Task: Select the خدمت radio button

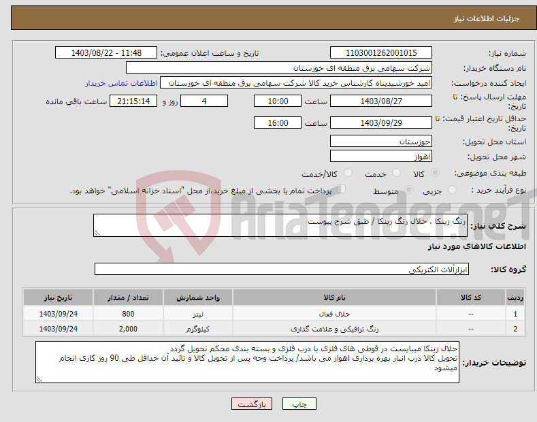Action: [396, 173]
